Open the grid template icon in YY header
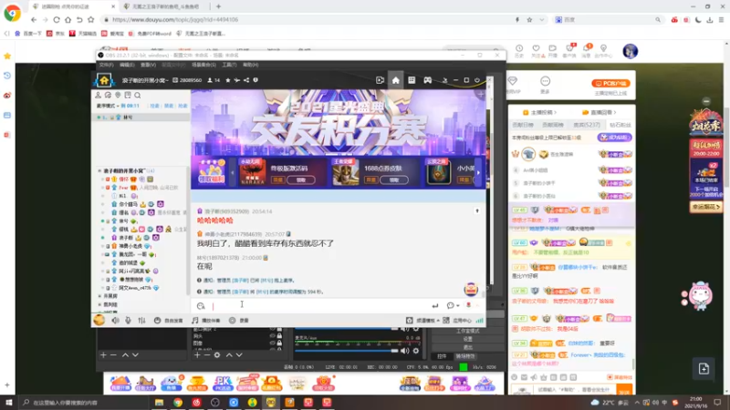Screen dimensions: 730x410 coord(412,80)
